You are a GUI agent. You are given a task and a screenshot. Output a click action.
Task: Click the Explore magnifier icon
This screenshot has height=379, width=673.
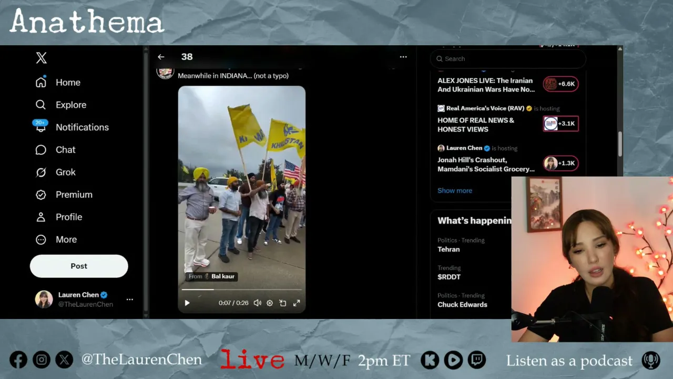(x=41, y=105)
